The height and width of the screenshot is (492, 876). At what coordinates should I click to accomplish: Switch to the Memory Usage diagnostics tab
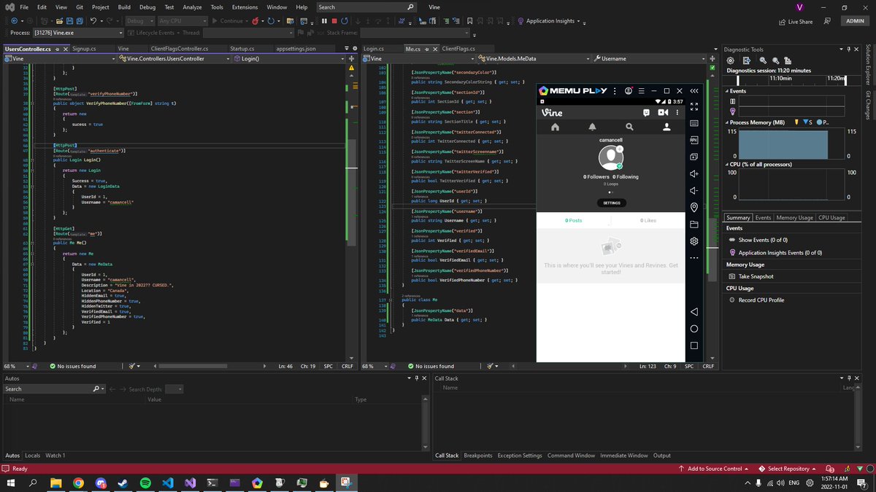[794, 217]
